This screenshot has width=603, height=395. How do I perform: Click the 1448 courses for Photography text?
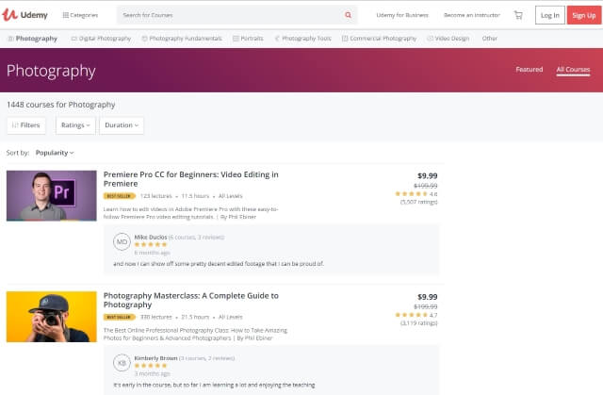(x=60, y=105)
